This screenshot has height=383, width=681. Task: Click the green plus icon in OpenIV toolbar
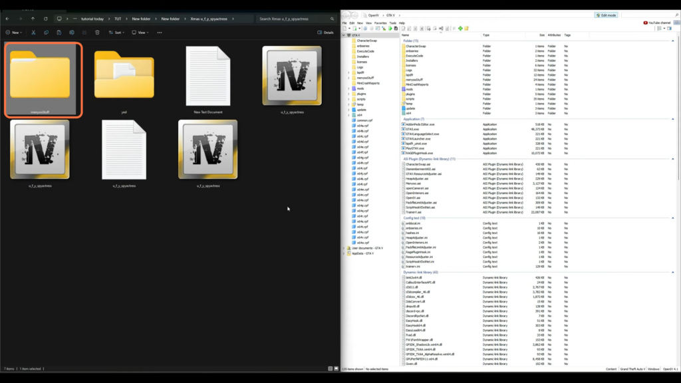[x=460, y=29]
